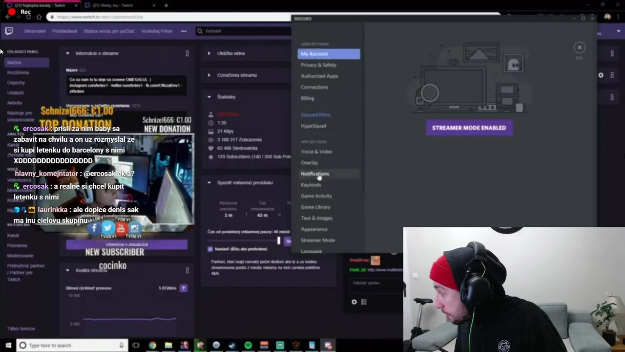Click the Twitch logo home icon
625x352 pixels.
(x=9, y=31)
